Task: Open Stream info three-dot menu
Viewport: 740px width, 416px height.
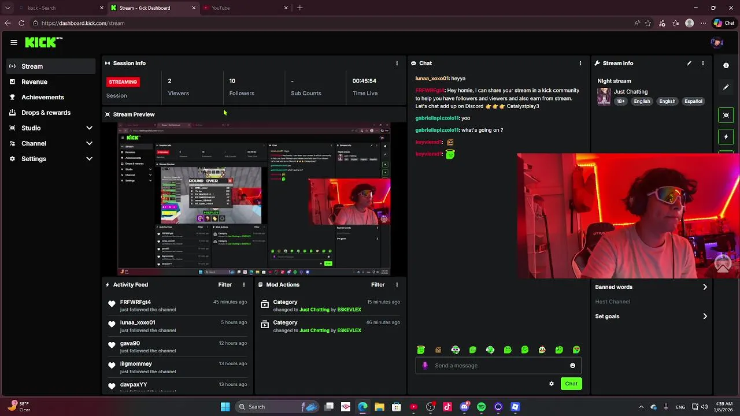Action: [703, 63]
